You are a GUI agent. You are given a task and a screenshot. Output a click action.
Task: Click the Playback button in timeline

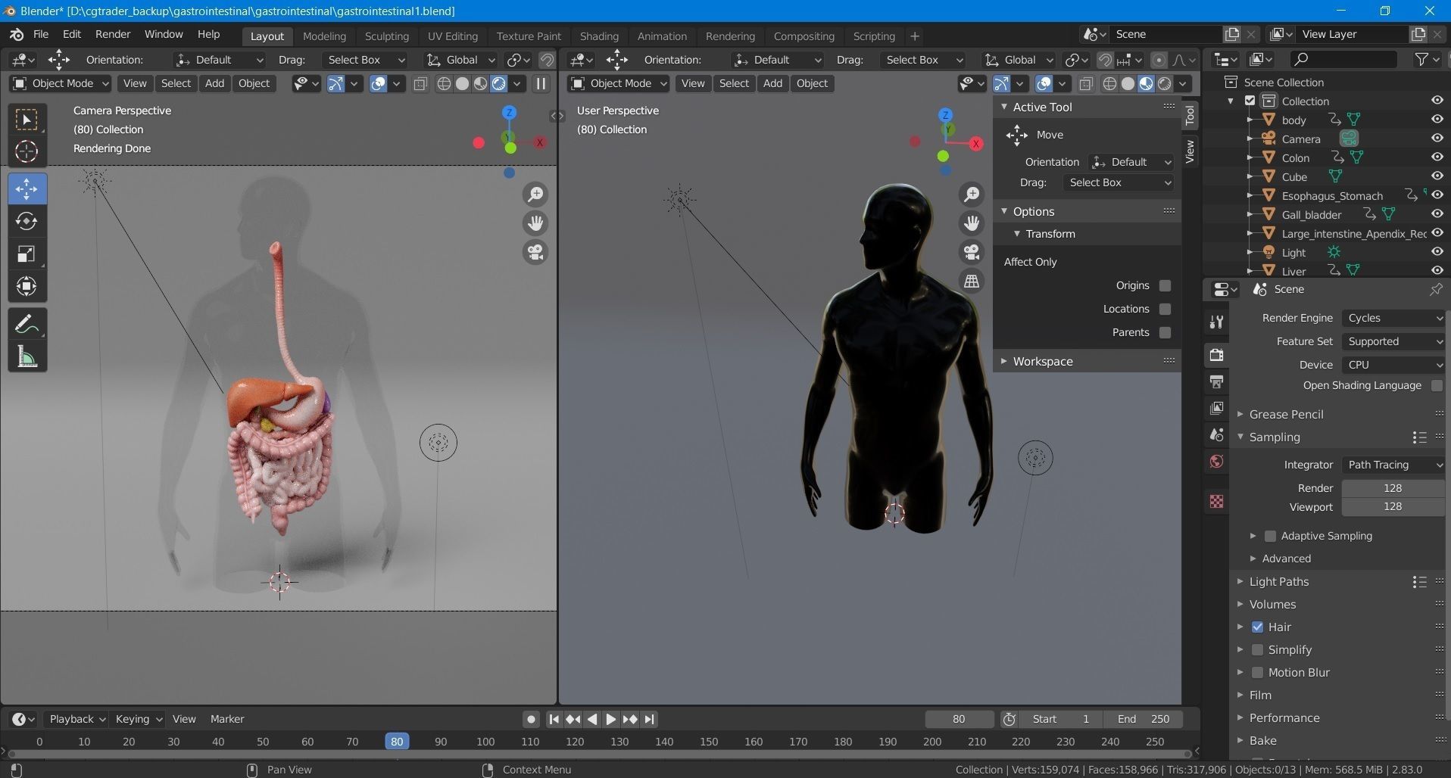pos(76,719)
